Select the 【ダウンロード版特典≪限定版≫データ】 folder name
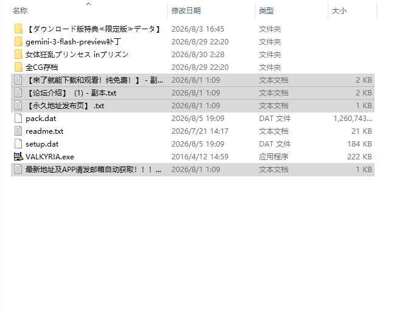 pos(94,29)
